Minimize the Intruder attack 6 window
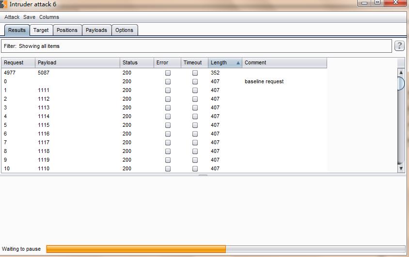Screen dimensions: 409x257 click(364, 3)
